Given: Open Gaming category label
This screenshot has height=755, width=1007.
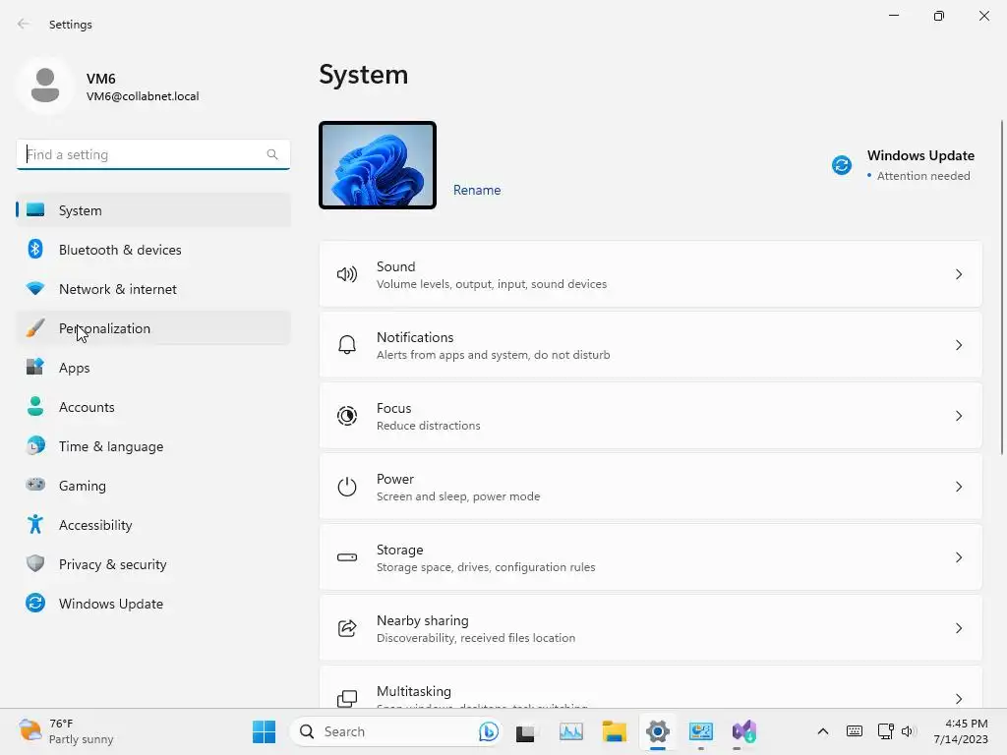Looking at the screenshot, I should [83, 486].
